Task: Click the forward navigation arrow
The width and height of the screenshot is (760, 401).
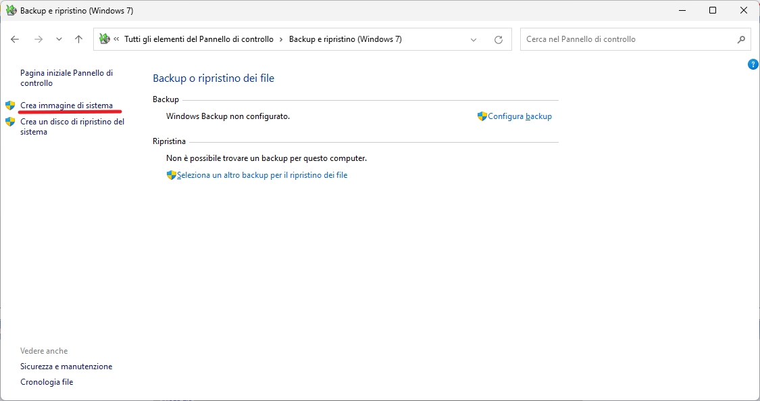Action: (39, 39)
